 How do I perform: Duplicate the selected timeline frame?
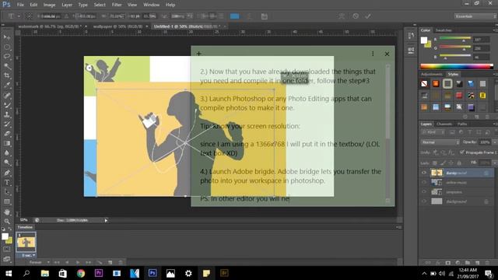coord(110,263)
